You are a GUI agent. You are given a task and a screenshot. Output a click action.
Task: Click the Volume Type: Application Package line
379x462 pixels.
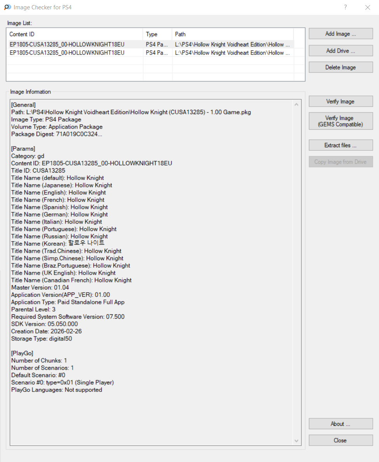pos(57,127)
